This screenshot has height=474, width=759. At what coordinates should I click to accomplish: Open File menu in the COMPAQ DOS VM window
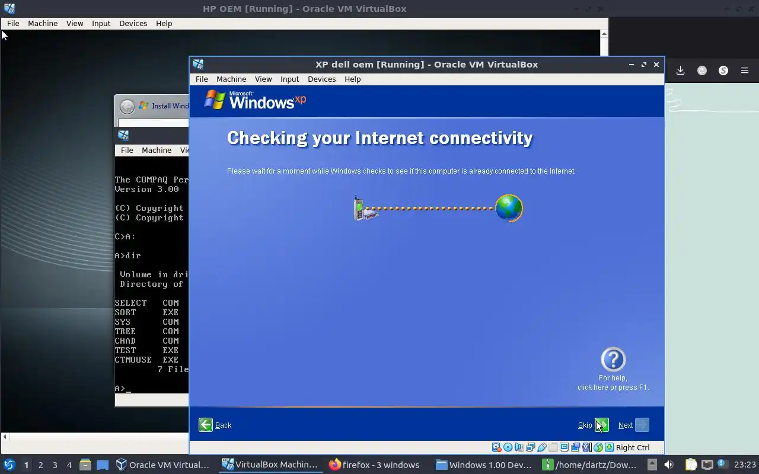127,150
